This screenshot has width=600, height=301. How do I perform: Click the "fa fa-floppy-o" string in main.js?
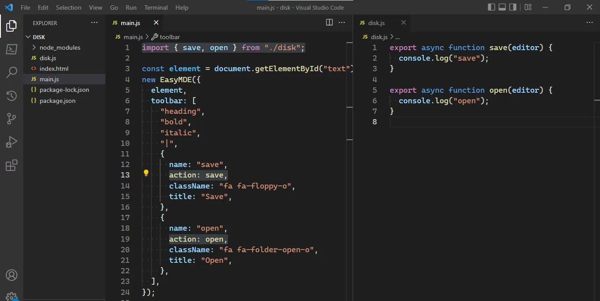click(x=255, y=186)
